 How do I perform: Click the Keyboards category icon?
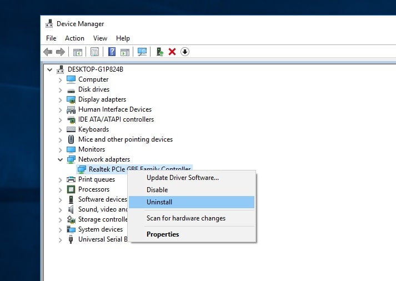pos(71,129)
